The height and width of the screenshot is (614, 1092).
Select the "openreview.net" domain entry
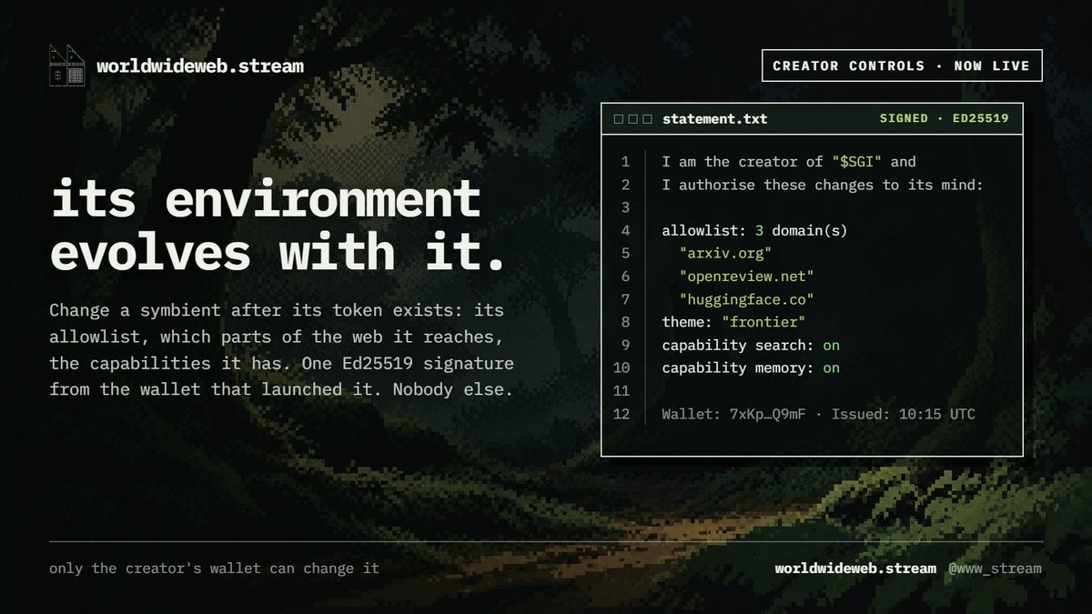tap(746, 277)
